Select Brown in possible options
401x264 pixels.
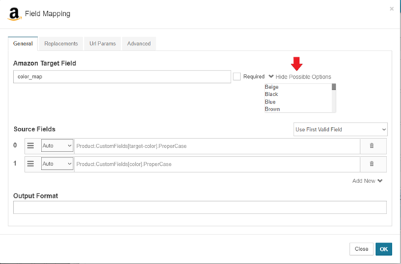click(272, 109)
